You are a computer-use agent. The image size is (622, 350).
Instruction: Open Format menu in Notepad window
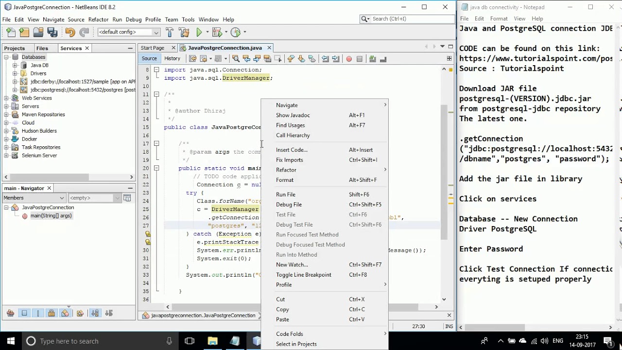[499, 18]
